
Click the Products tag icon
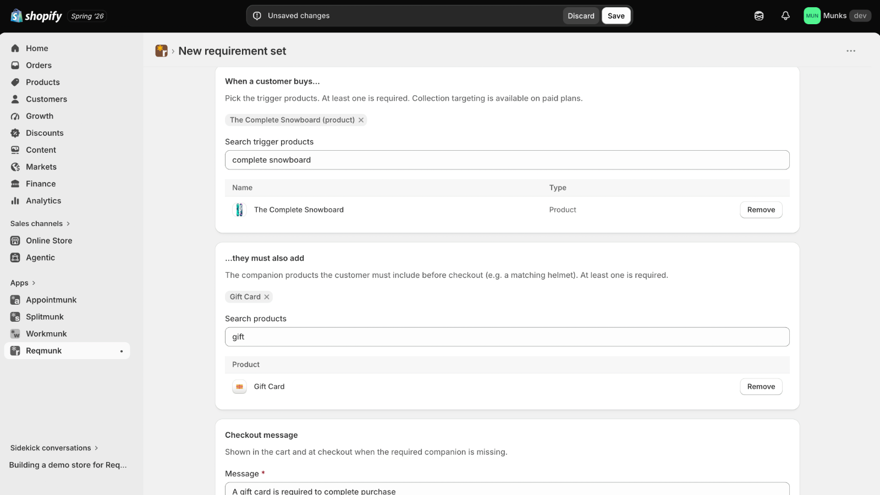pyautogui.click(x=15, y=82)
